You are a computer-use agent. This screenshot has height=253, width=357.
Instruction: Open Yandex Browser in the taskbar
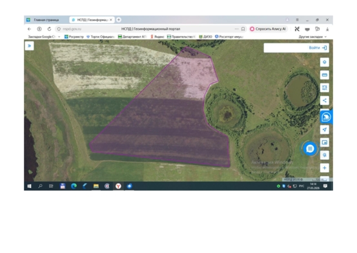pyautogui.click(x=118, y=186)
